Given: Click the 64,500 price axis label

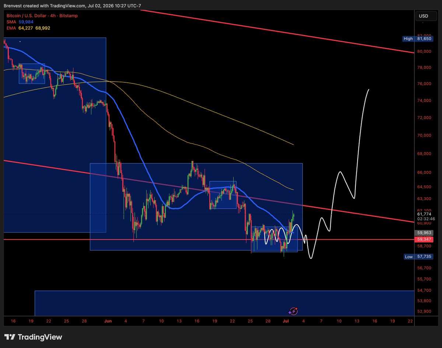Looking at the screenshot, I should point(424,187).
